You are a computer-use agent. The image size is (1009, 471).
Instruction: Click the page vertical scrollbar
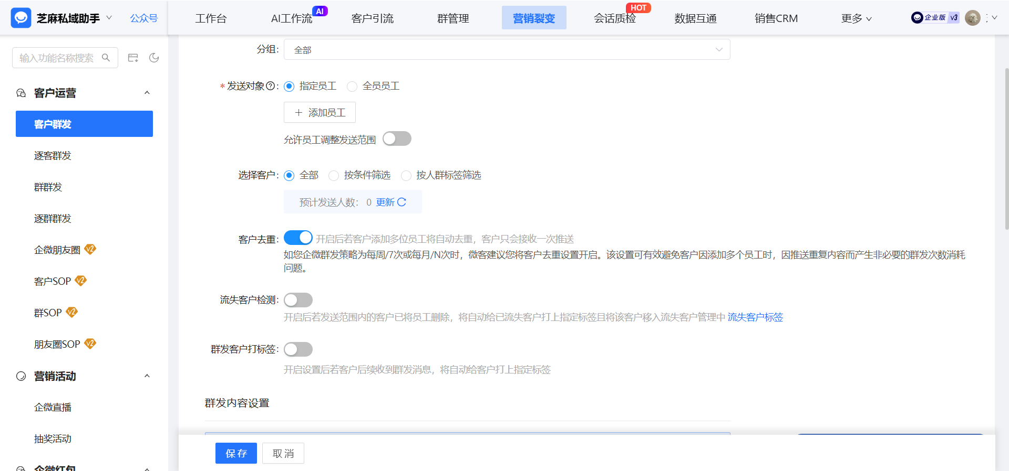1006,148
